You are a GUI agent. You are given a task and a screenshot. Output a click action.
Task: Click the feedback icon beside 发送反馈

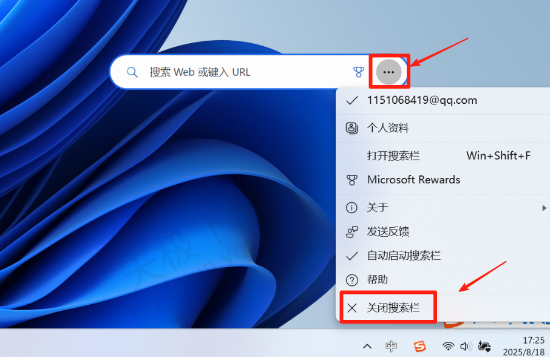(x=351, y=232)
